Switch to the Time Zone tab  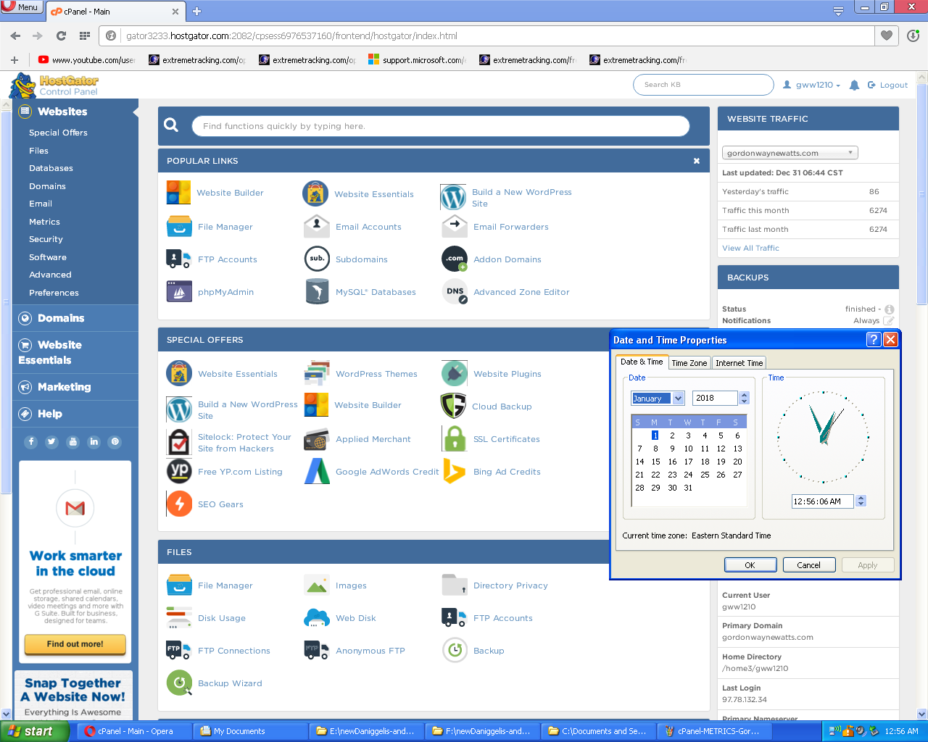click(x=689, y=363)
